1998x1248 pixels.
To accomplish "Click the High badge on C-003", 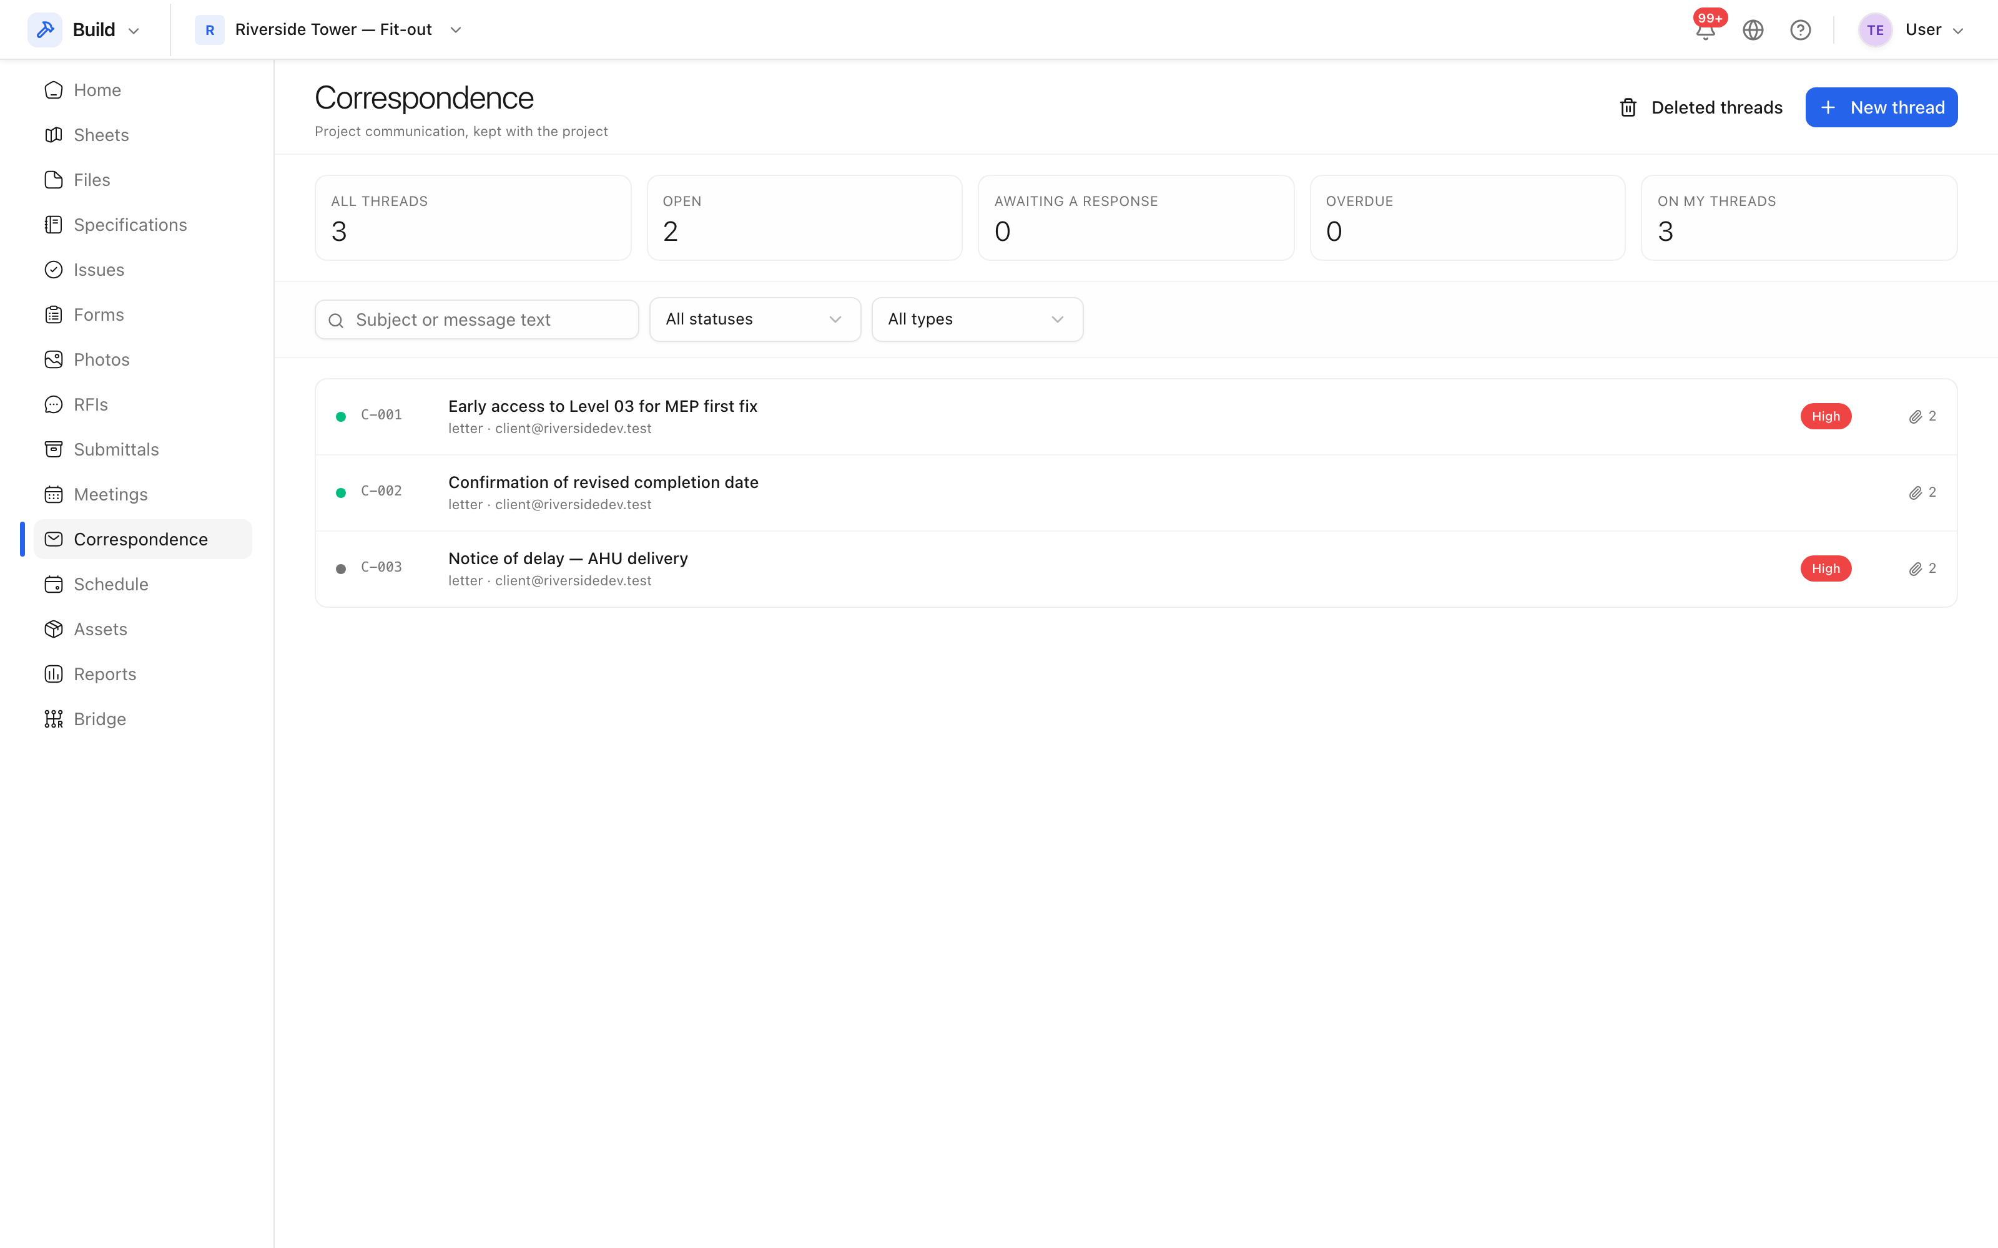I will coord(1826,568).
